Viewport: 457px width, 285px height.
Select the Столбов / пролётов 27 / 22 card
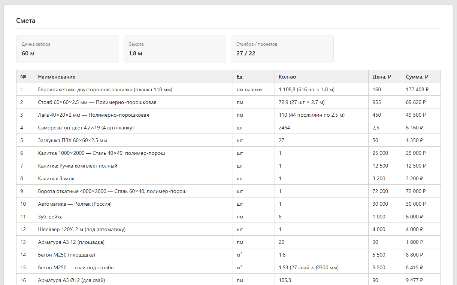click(282, 49)
